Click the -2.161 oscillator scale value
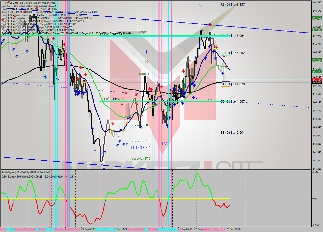Screen dimensions: 323x232 [x=316, y=225]
